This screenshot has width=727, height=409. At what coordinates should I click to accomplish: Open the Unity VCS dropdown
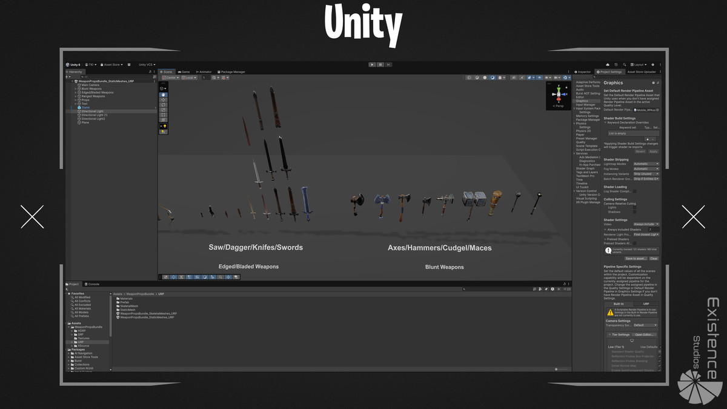click(x=147, y=65)
